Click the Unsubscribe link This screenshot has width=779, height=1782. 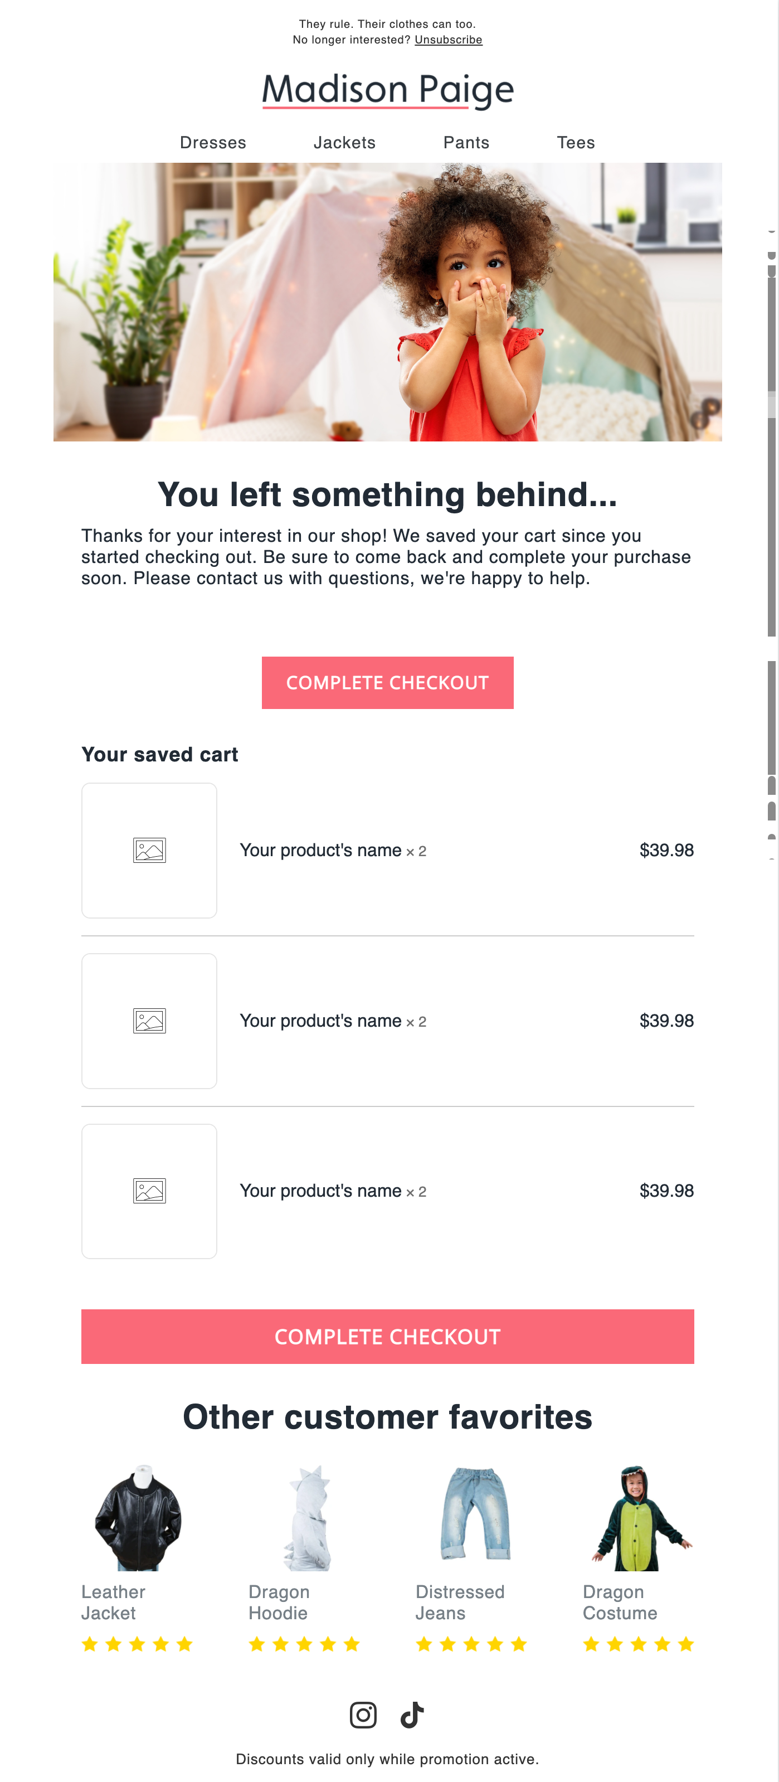point(449,40)
